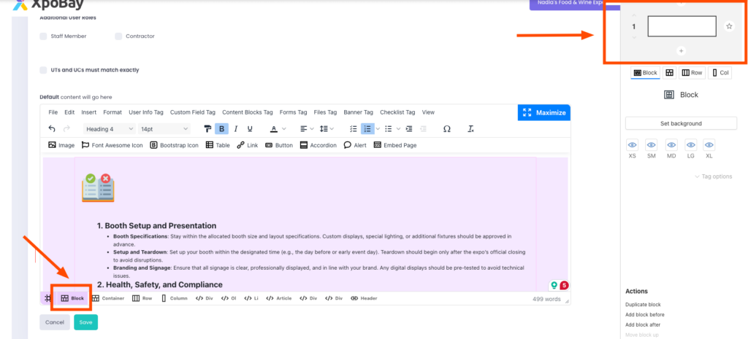Image resolution: width=748 pixels, height=339 pixels.
Task: Insert a Font Awesome Icon
Action: coord(112,145)
